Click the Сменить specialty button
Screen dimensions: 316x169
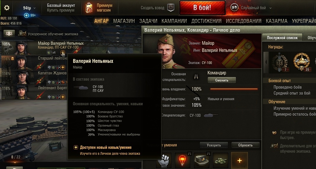tap(222, 80)
